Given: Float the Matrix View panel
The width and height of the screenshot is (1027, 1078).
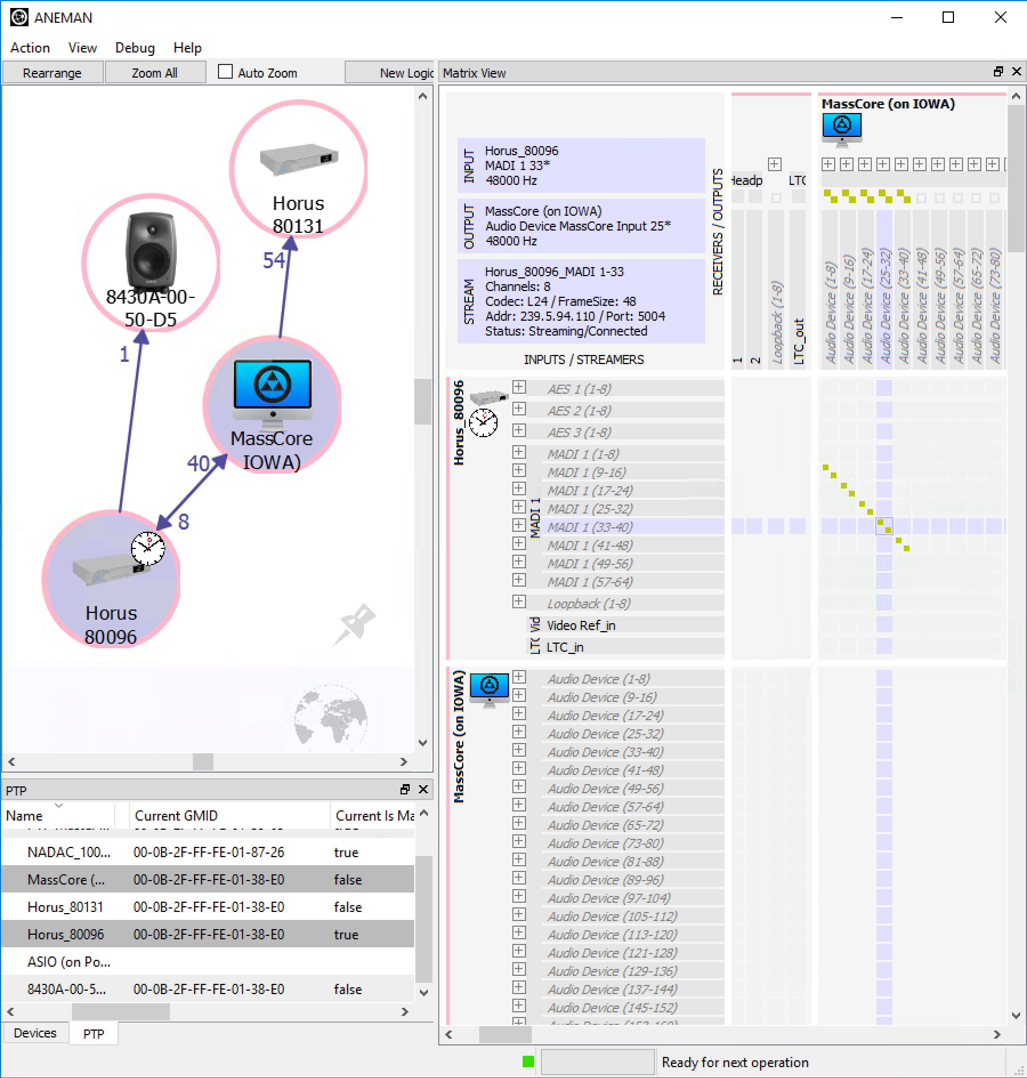Looking at the screenshot, I should 998,72.
